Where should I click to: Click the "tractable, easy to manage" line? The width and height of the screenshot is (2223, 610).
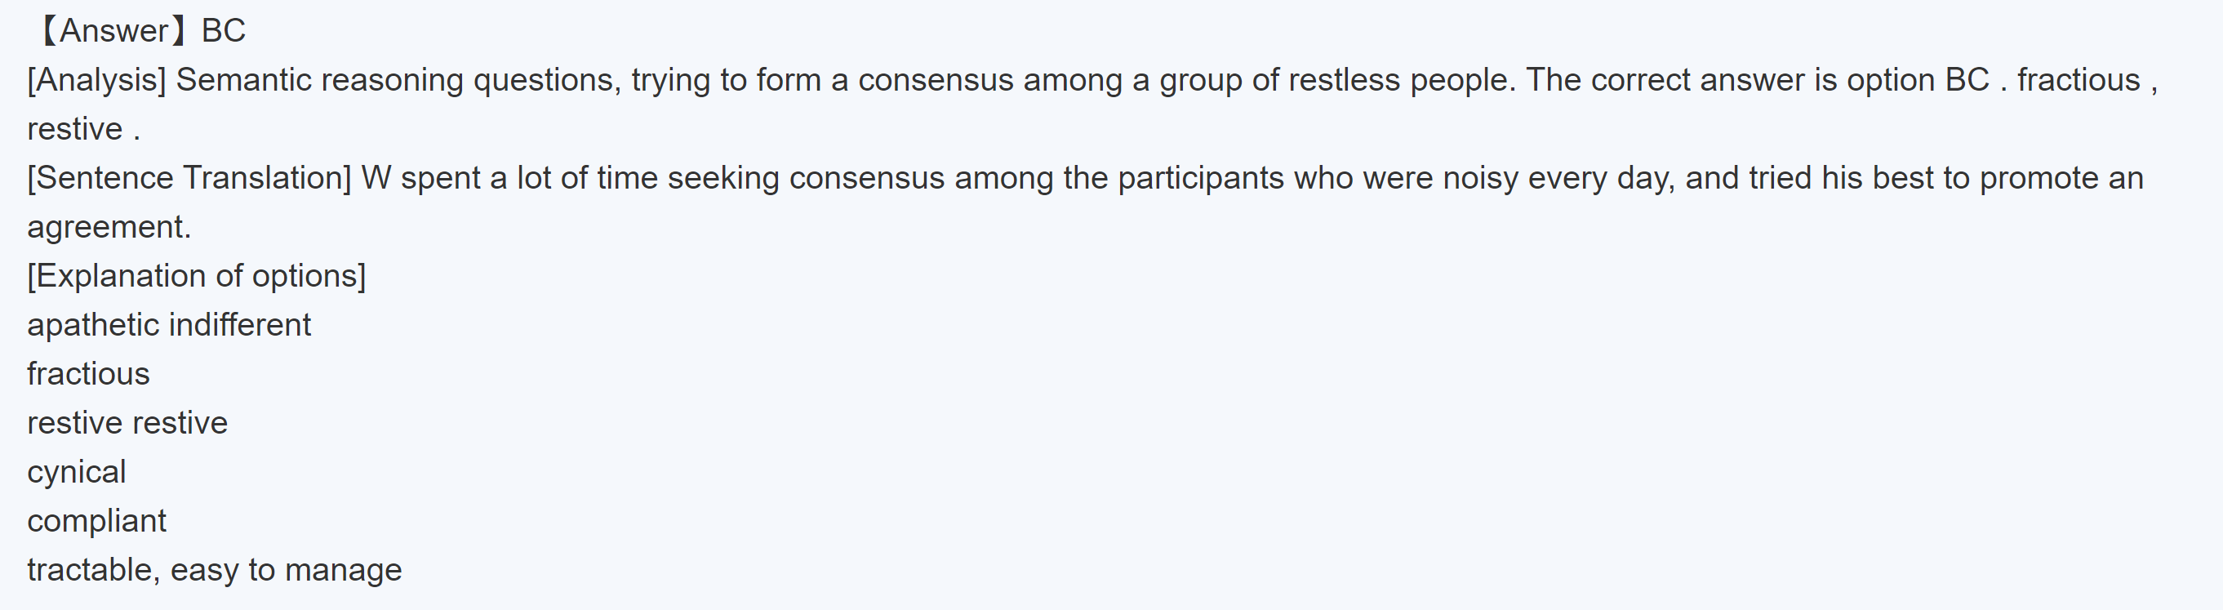coord(214,570)
